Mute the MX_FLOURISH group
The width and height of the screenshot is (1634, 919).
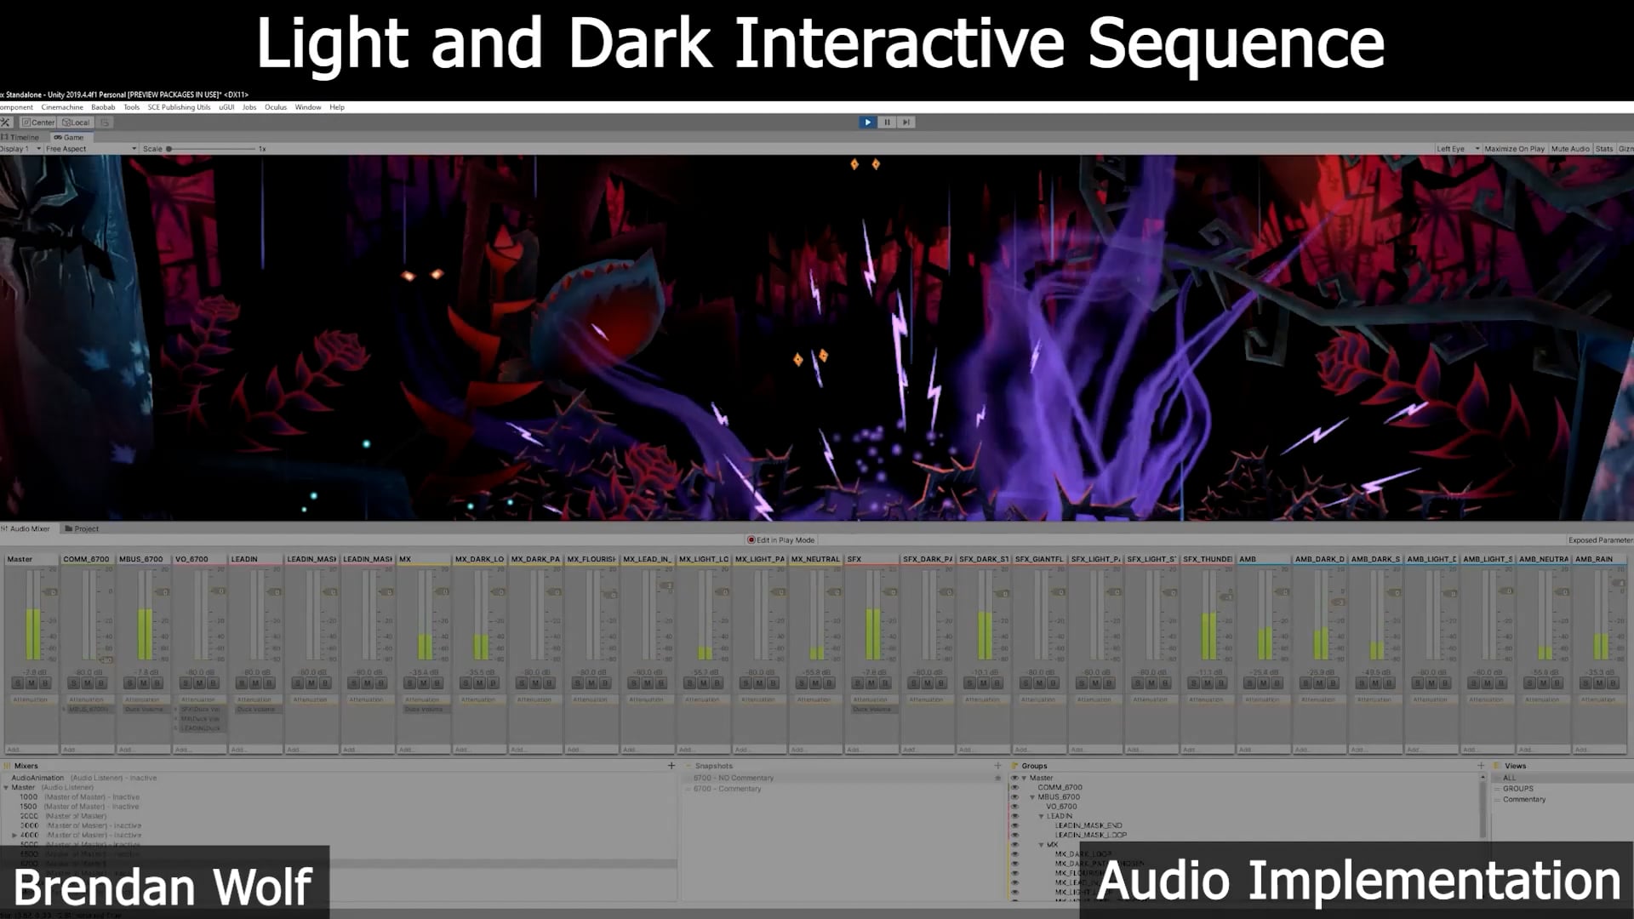(591, 683)
